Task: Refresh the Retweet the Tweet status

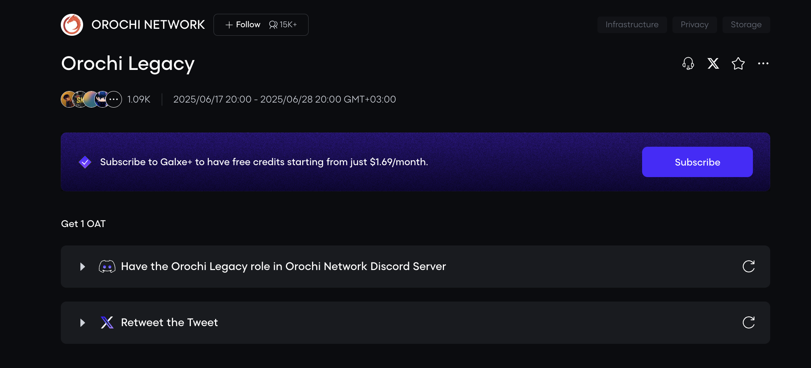Action: [749, 323]
